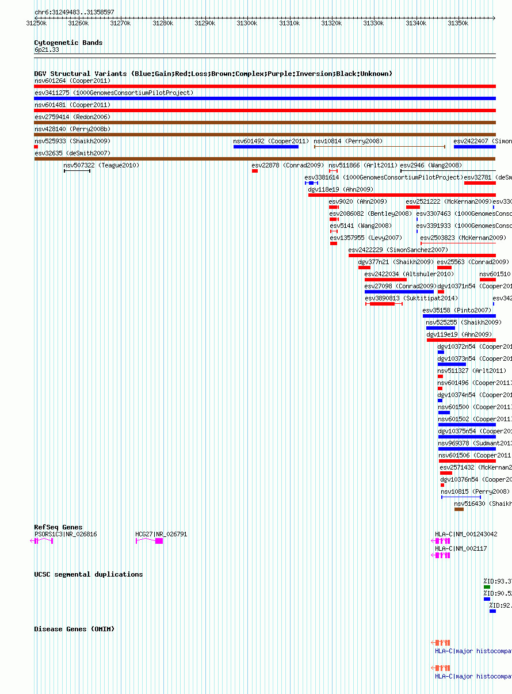512x694 pixels.
Task: Click the esv2086082 (Bentley2008) red marker
Action: [x=334, y=219]
